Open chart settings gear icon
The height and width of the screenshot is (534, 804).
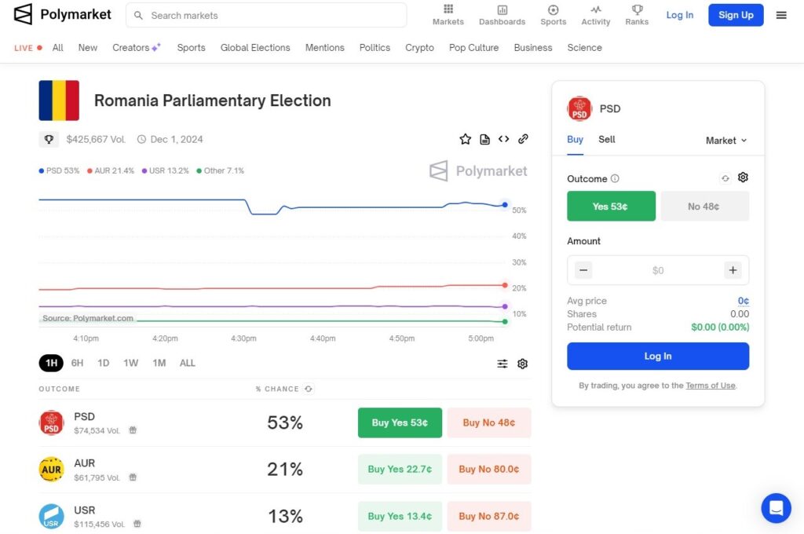click(x=522, y=364)
